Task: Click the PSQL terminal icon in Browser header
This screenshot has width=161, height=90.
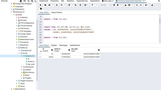Action: click(x=36, y=1)
